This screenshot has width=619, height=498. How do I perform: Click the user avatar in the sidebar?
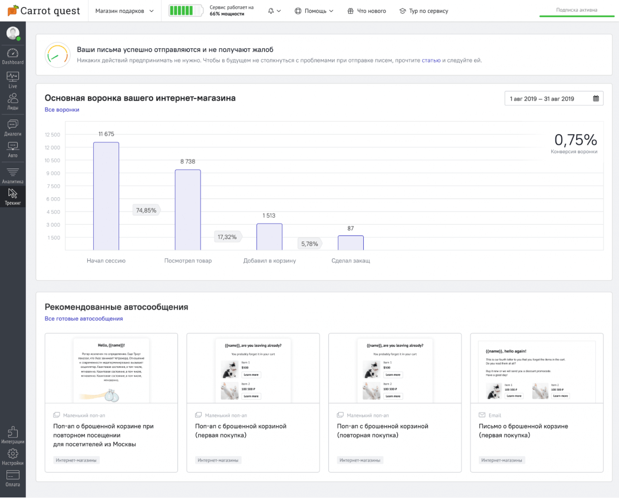[12, 33]
